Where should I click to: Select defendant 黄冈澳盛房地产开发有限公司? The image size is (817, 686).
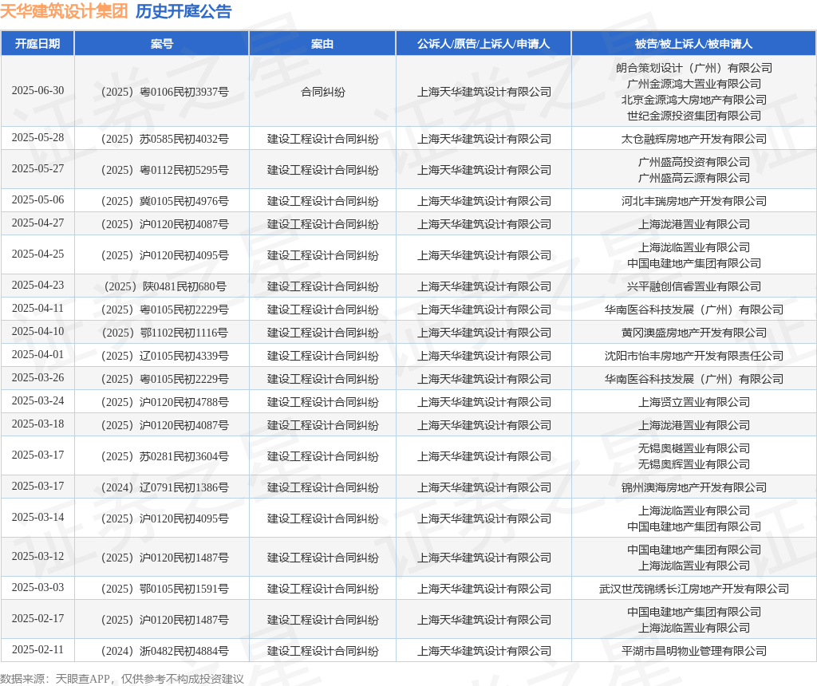tap(693, 333)
